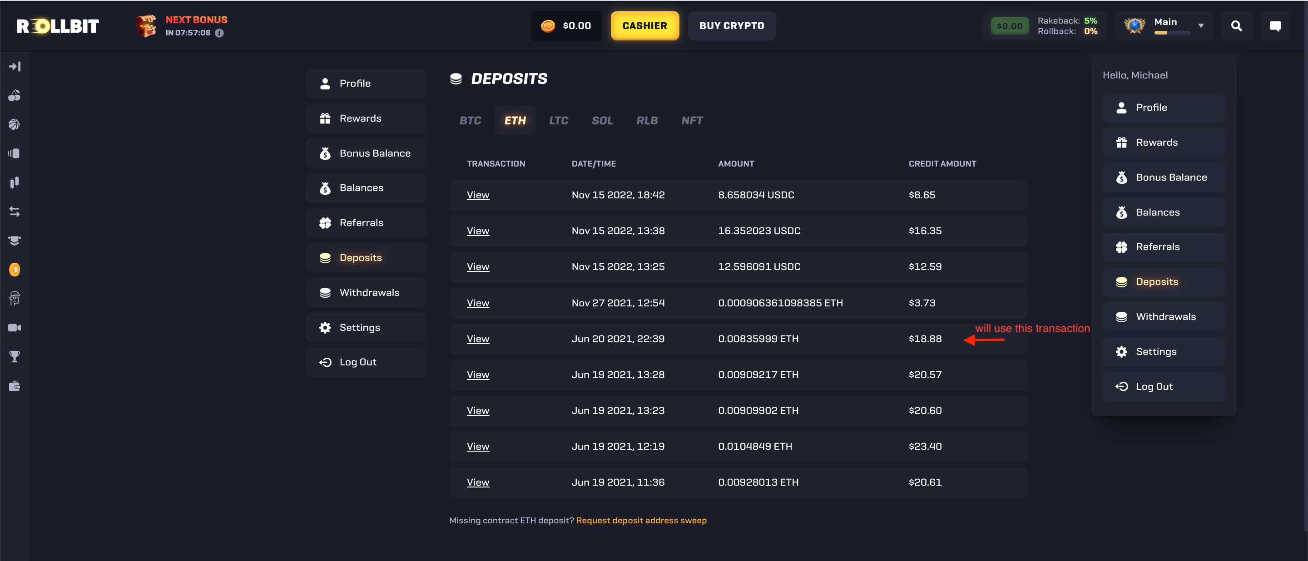Switch to the BTC deposits tab
Viewport: 1308px width, 561px height.
(x=470, y=120)
